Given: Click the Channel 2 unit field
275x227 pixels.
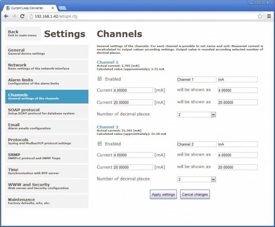Looking at the screenshot, I should pos(238,144).
